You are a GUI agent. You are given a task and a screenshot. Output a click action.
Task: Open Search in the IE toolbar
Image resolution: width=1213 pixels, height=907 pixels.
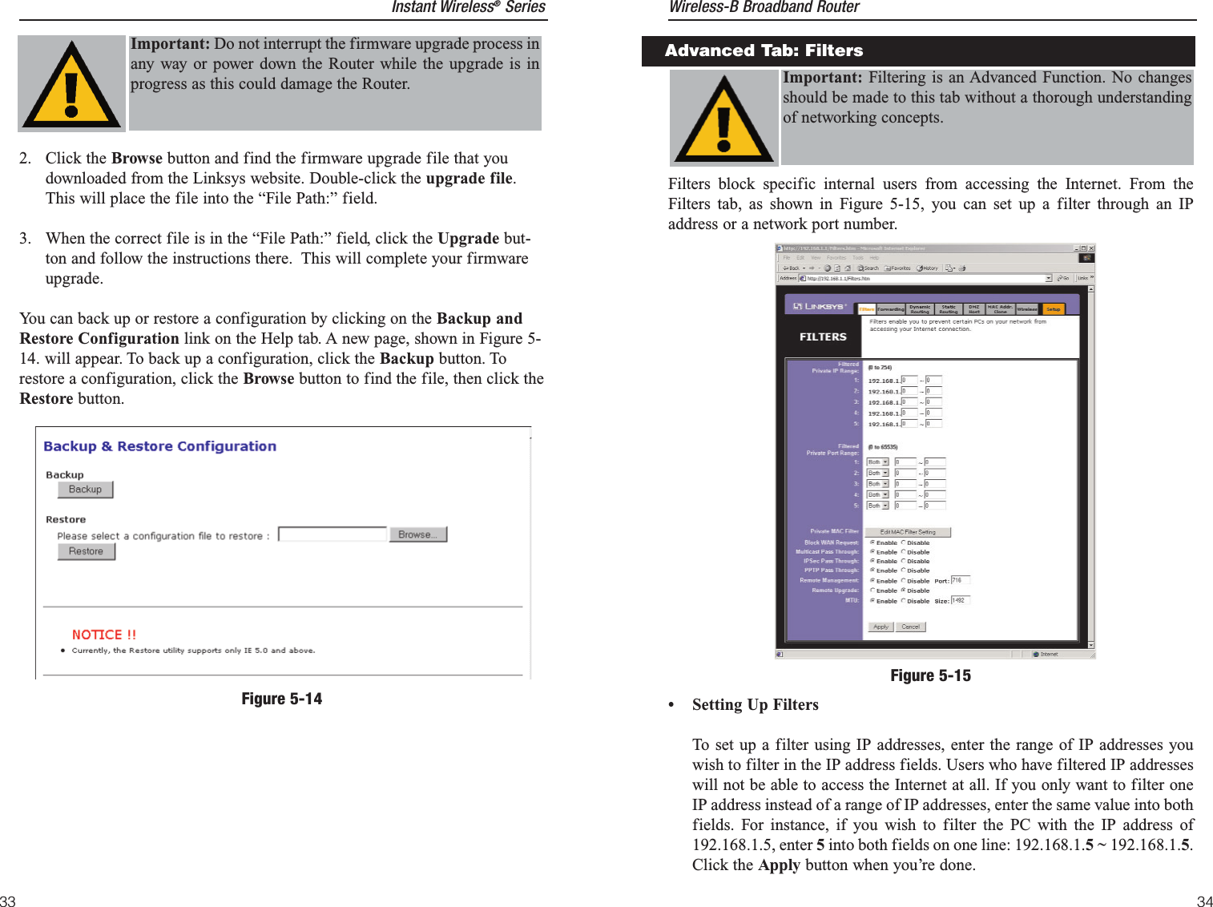point(868,268)
